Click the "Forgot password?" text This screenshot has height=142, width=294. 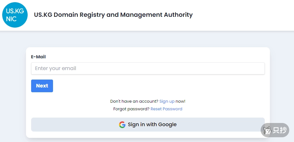tap(131, 109)
